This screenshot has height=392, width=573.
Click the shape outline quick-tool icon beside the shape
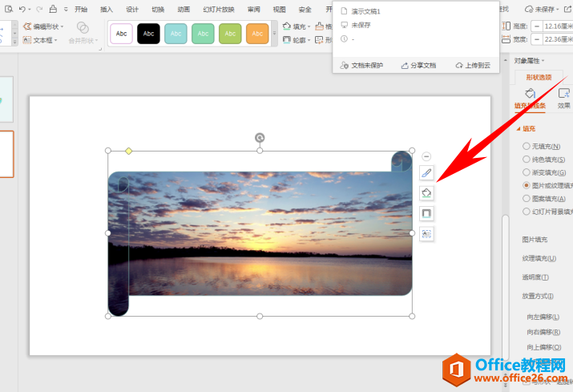426,213
